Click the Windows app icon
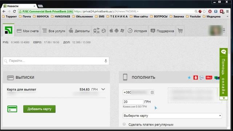This screenshot has width=233, height=131. tap(122, 31)
